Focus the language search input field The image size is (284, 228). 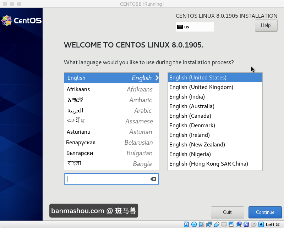(x=111, y=179)
